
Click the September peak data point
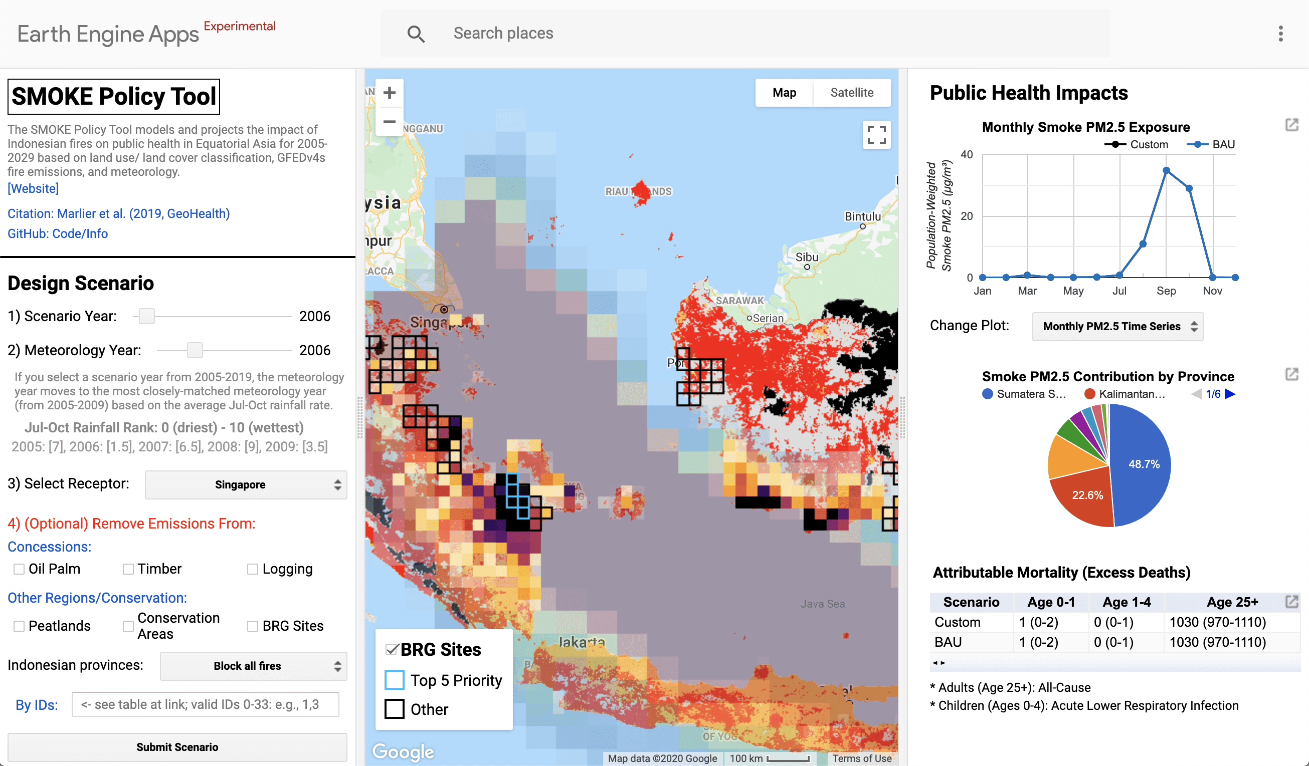[1166, 170]
